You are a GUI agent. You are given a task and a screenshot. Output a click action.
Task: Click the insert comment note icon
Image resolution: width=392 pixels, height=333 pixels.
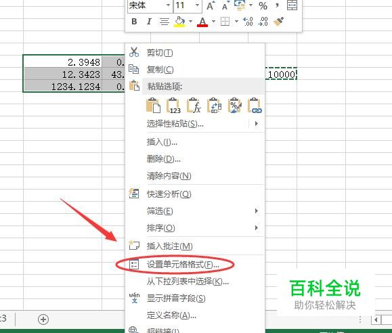pyautogui.click(x=134, y=245)
